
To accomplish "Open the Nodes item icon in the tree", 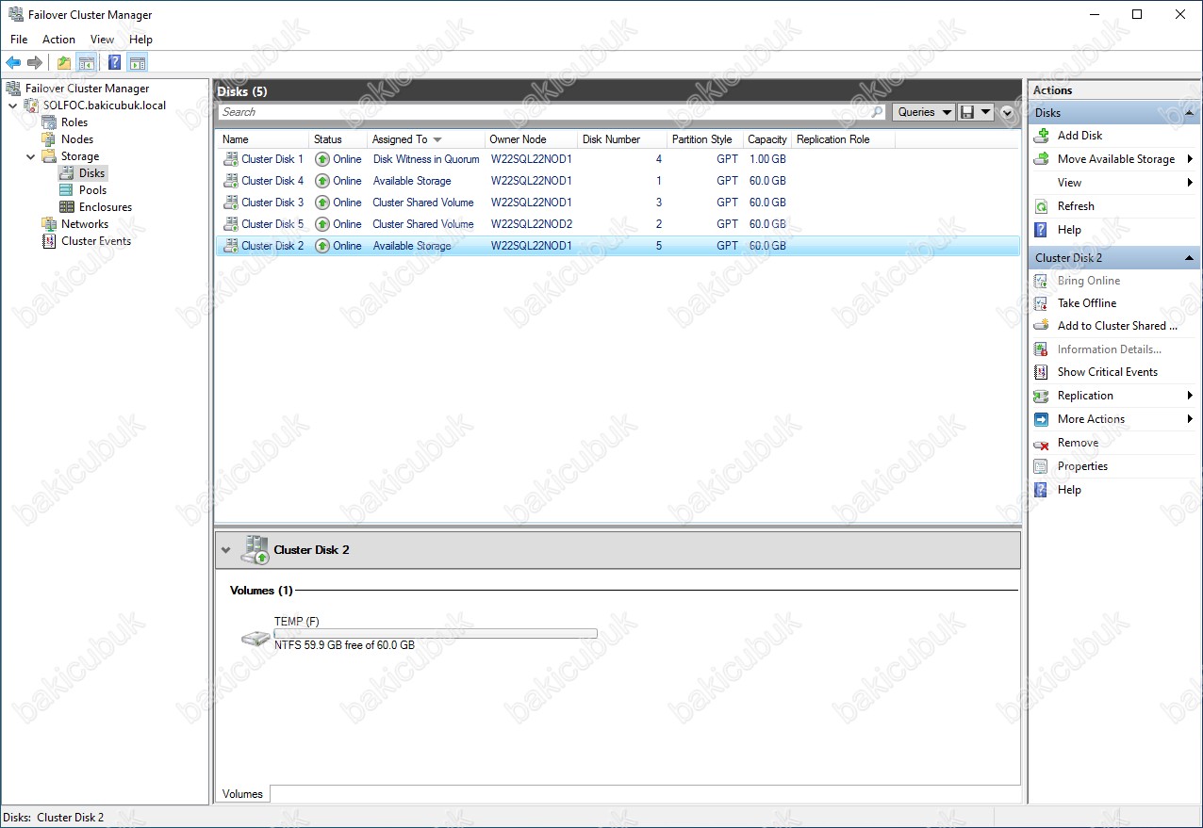I will point(49,139).
